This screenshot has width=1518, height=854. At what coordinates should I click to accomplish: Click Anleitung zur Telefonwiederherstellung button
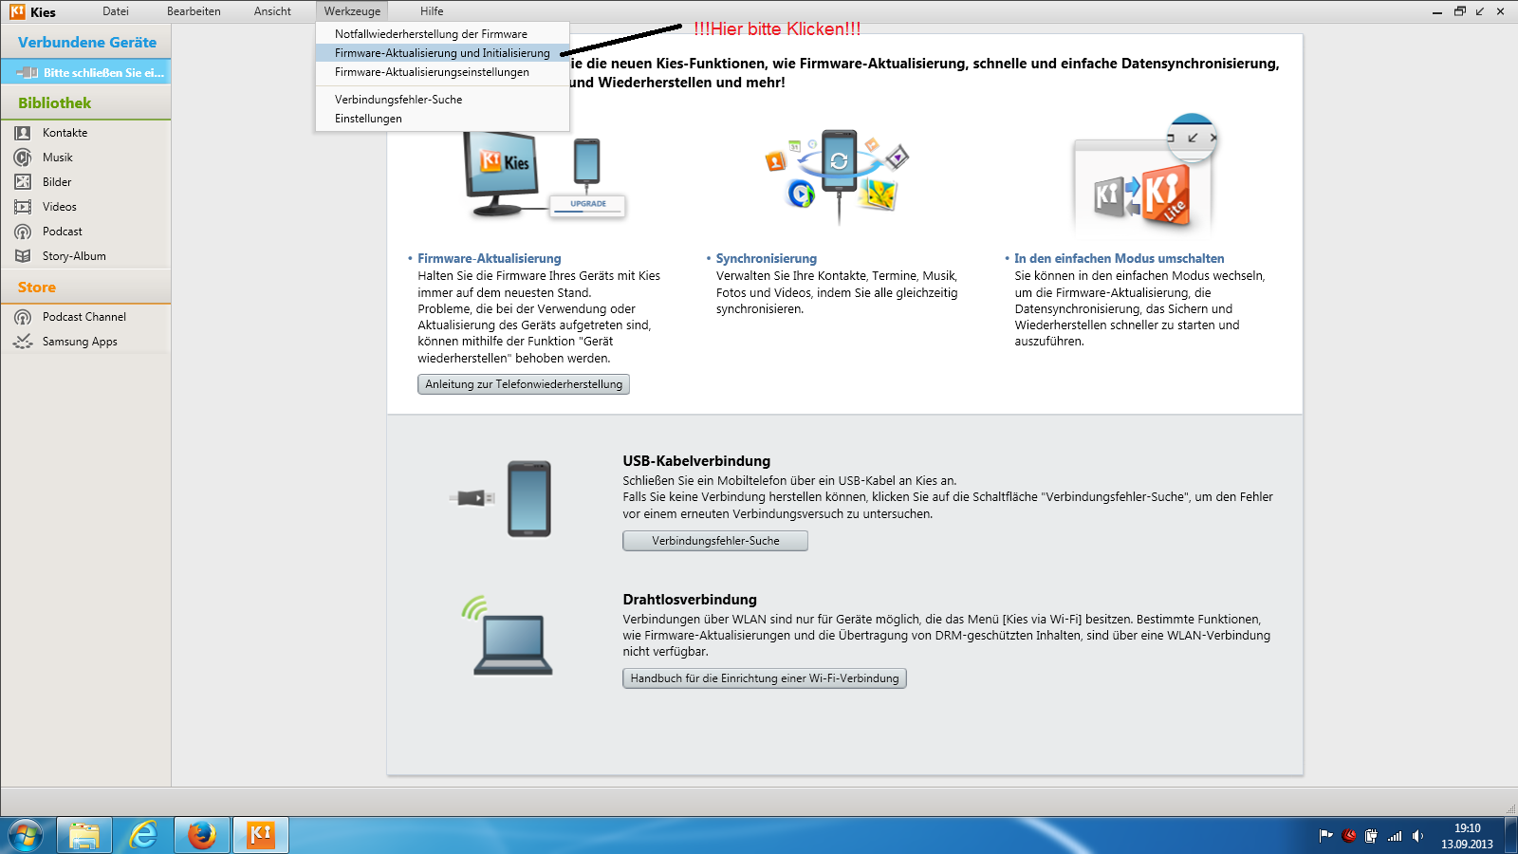tap(524, 384)
